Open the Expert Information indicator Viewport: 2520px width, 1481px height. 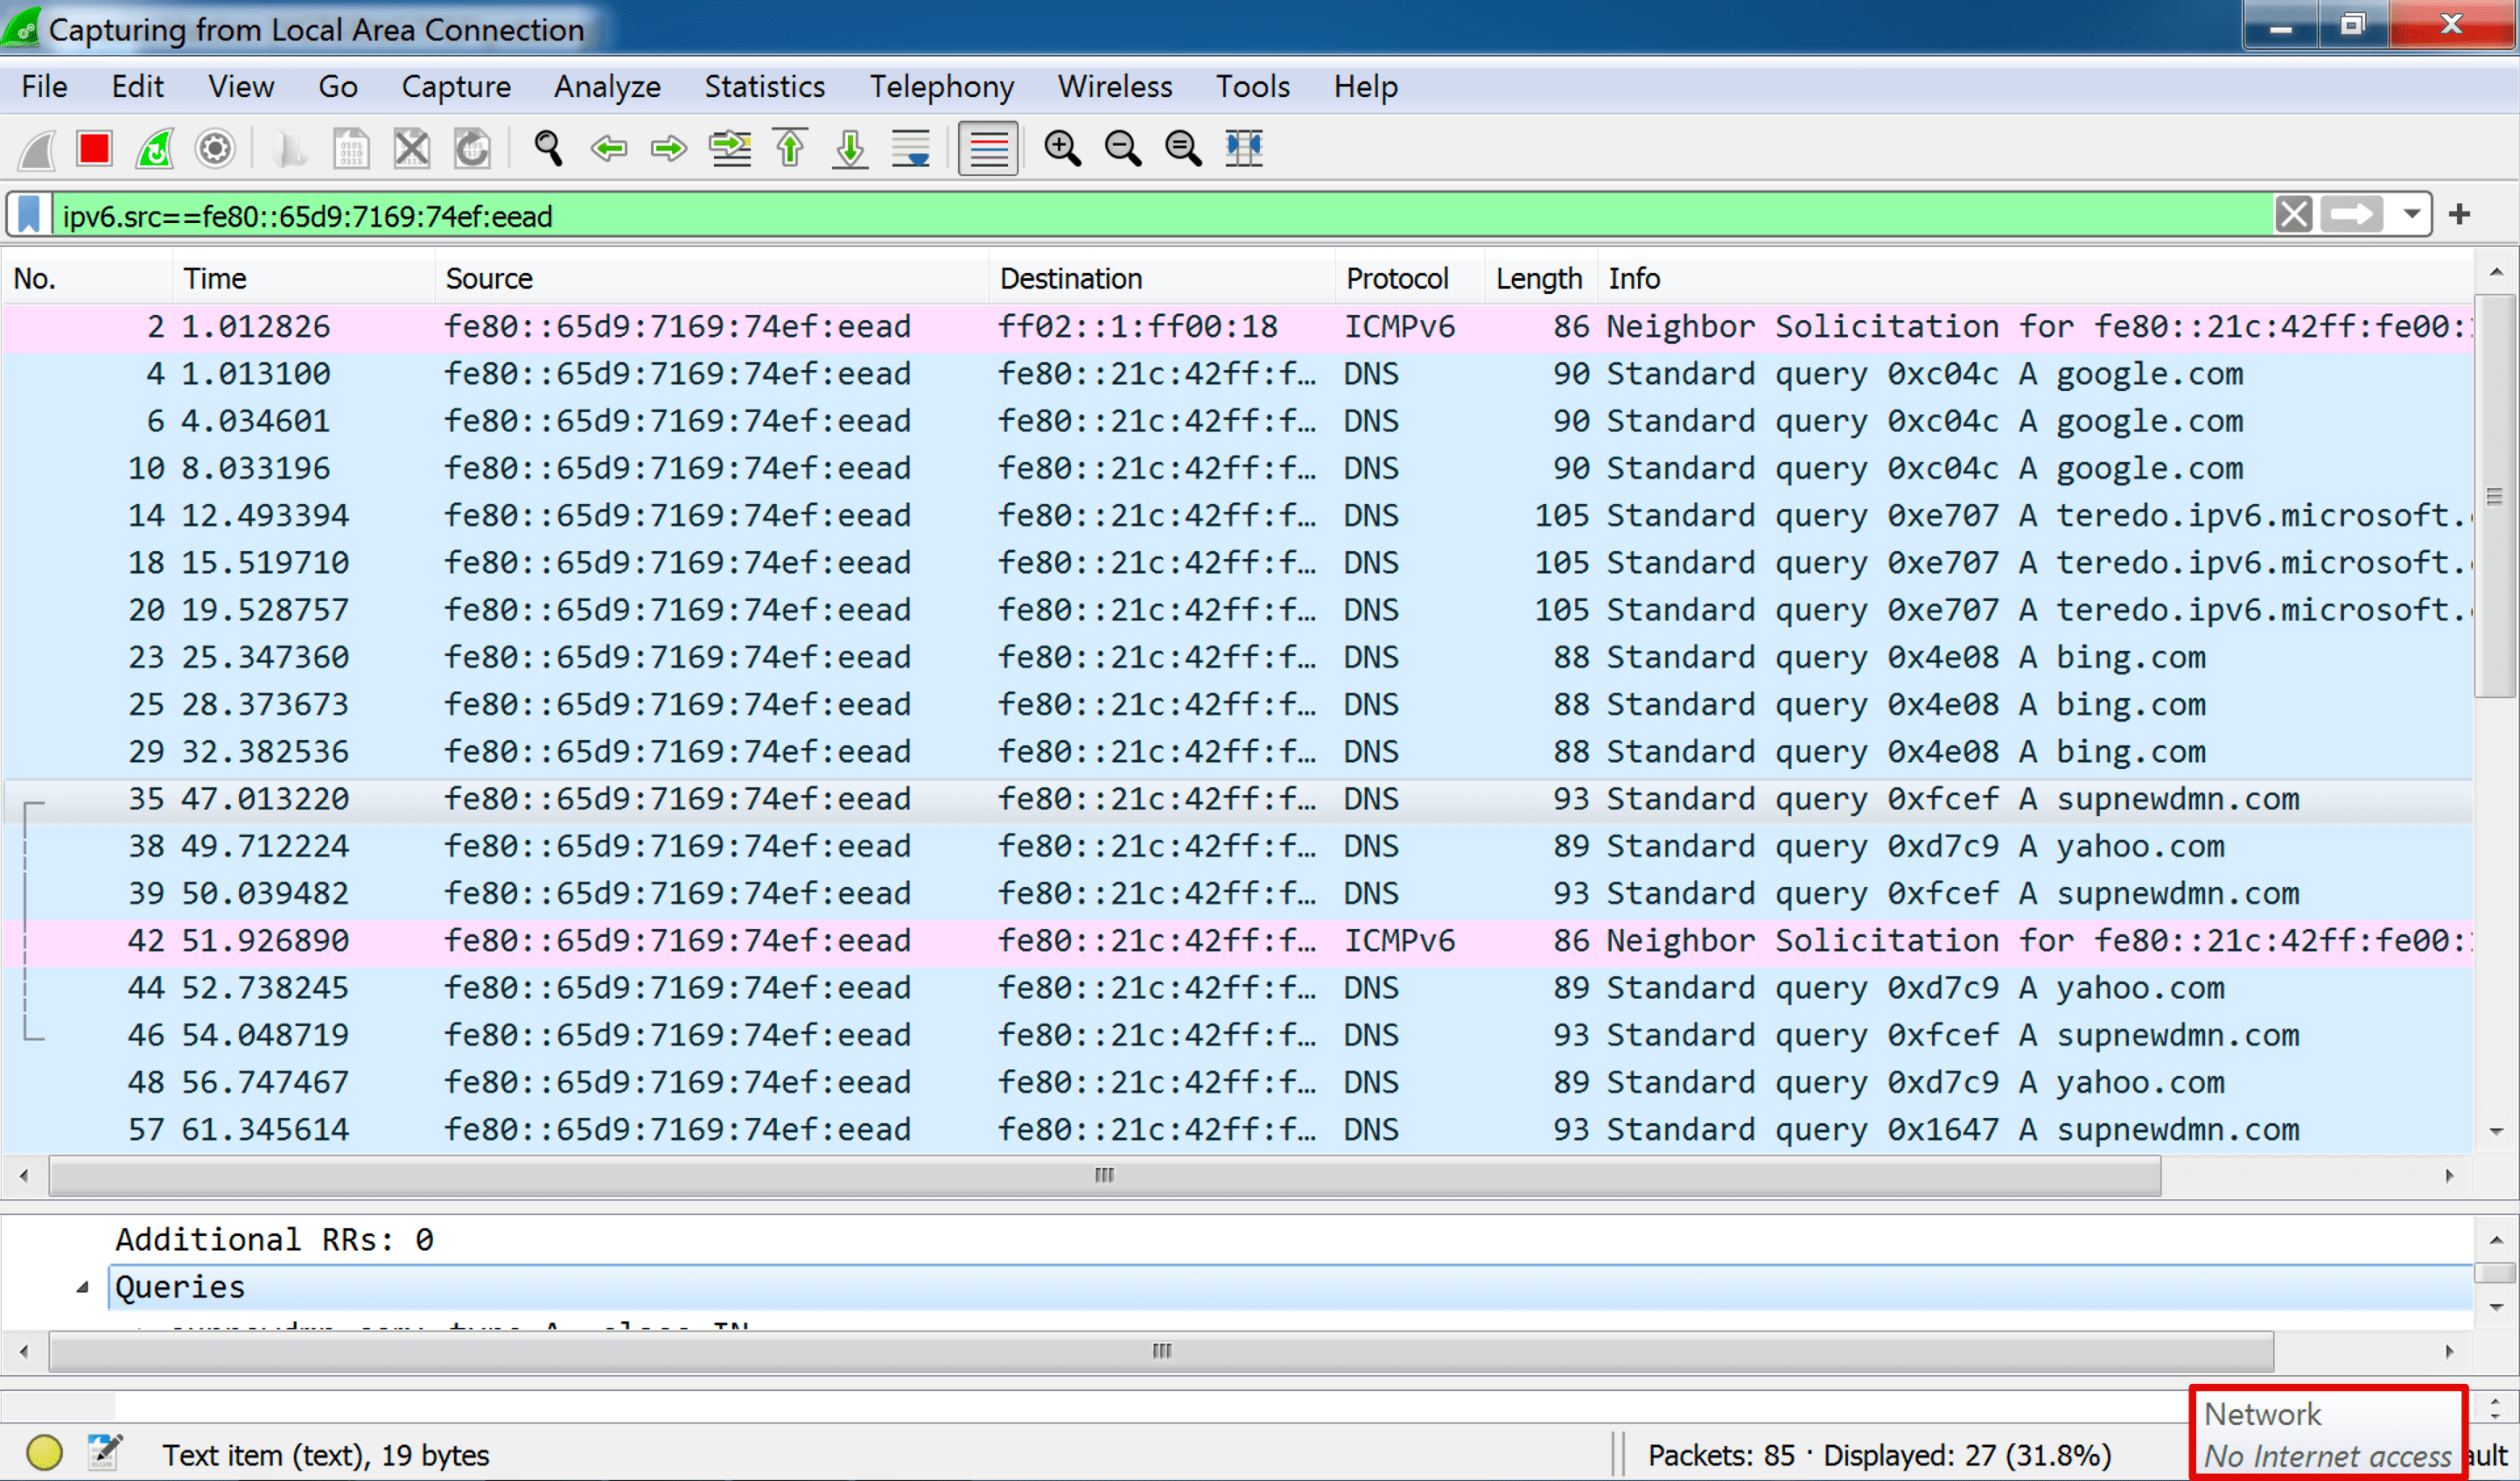pyautogui.click(x=45, y=1452)
